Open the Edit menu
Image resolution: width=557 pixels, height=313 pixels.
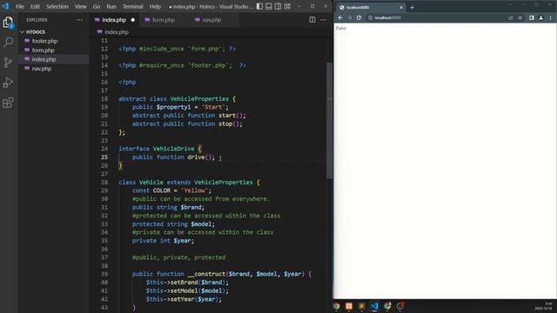tap(35, 6)
